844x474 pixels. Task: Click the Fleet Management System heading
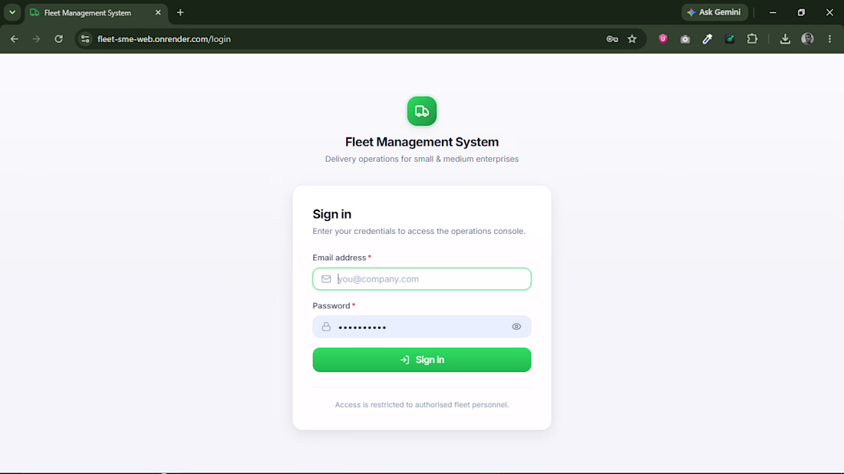pos(421,142)
